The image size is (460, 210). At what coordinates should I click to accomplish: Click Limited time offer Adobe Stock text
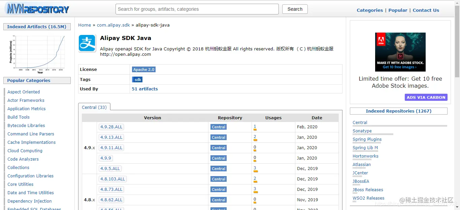click(x=400, y=82)
